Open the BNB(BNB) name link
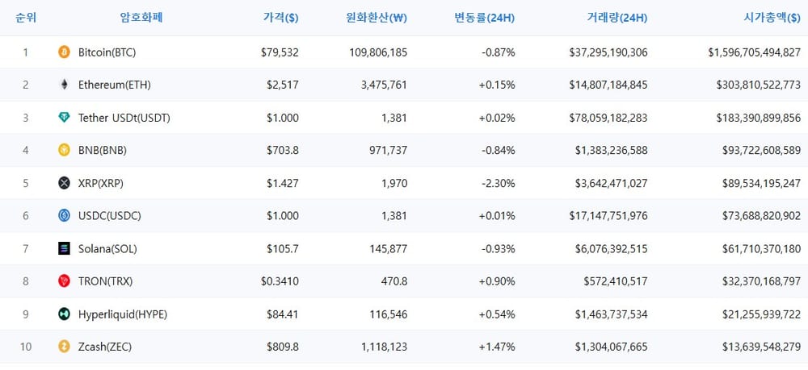This screenshot has width=808, height=370. tap(103, 151)
